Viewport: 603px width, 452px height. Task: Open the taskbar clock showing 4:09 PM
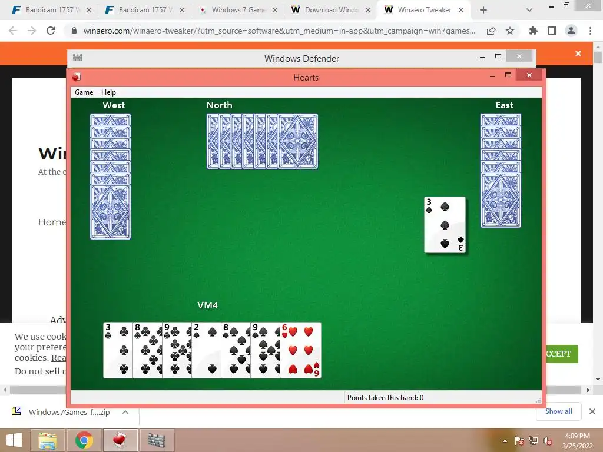(x=577, y=441)
